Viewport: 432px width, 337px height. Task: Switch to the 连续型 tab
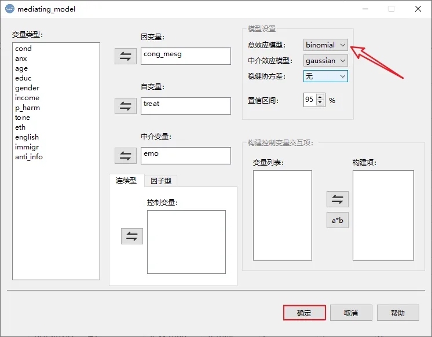coord(126,181)
